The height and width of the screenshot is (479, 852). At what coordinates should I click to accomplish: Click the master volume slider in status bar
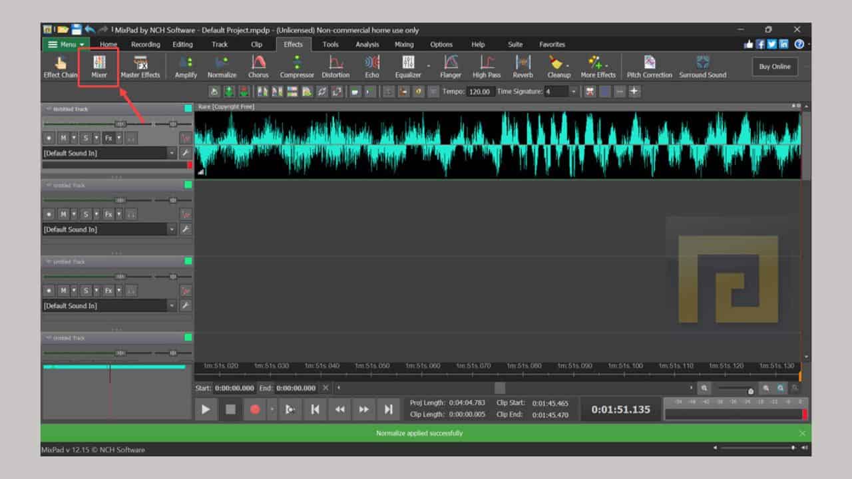click(759, 448)
